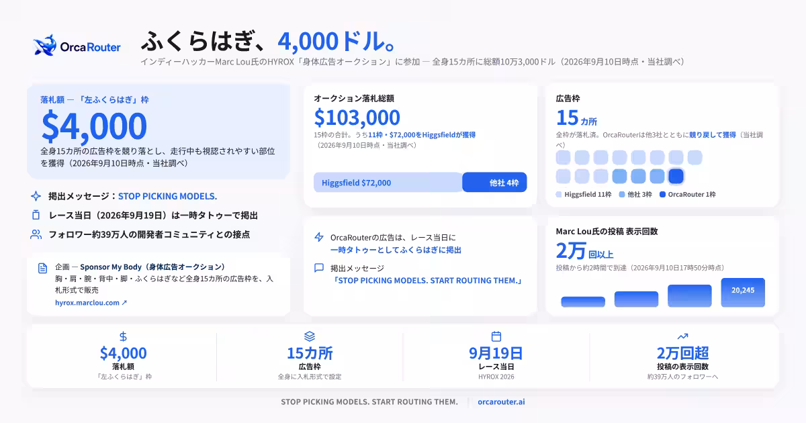Click the 2万 回以上 view count
Screen dimensions: 806x423
point(584,252)
